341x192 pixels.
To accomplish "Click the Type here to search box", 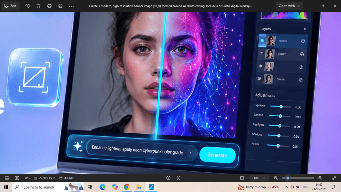I will [48, 187].
